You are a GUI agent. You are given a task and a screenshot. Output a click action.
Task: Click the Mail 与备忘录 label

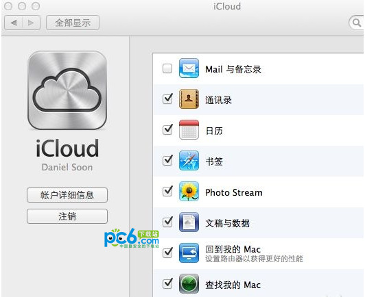click(233, 69)
